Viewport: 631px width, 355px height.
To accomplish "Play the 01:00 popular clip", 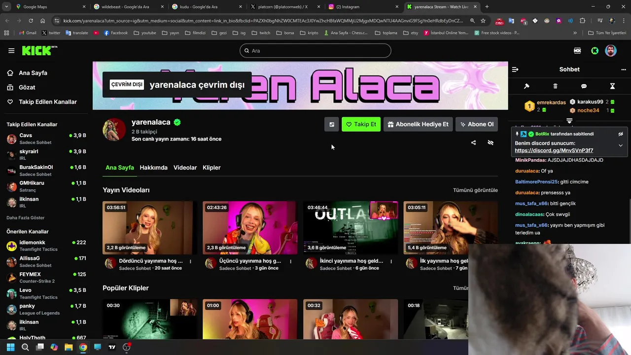I will pos(250,319).
